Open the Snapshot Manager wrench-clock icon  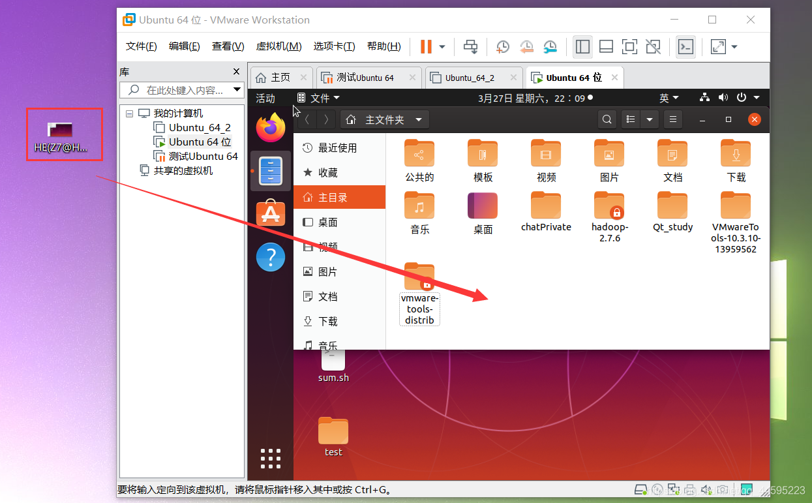(550, 46)
